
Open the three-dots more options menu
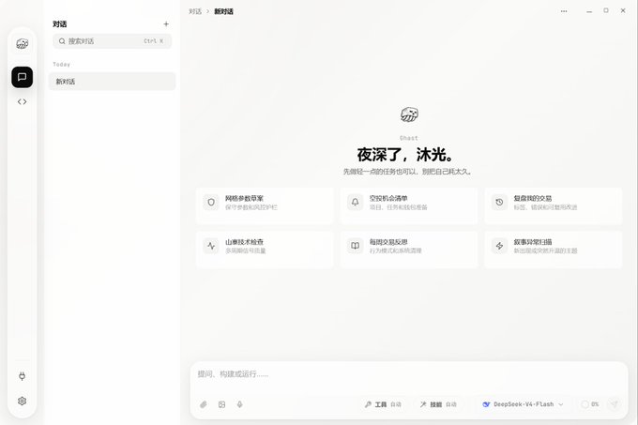[564, 11]
